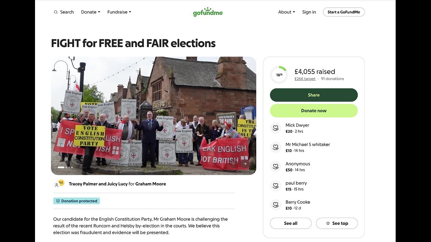Viewport: 431px width, 242px height.
Task: Click heart icon beside Anonymous donation
Action: pos(275,166)
